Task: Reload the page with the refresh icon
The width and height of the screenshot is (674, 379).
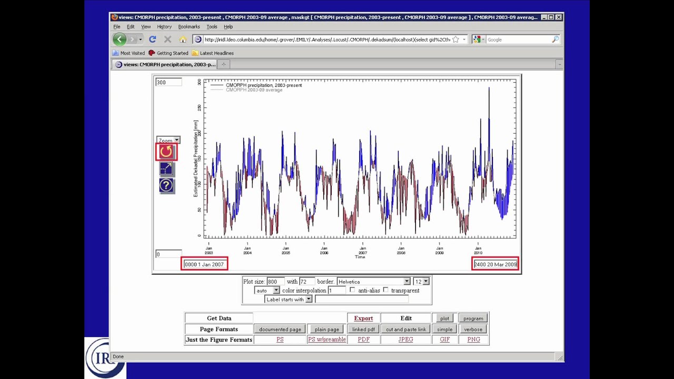Action: click(153, 39)
